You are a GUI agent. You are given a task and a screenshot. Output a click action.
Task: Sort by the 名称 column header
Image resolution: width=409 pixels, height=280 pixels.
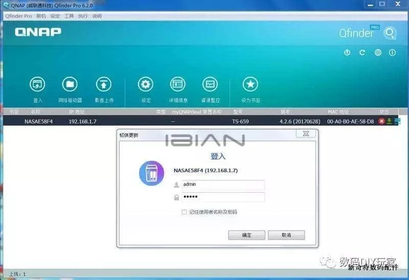[x=35, y=112]
